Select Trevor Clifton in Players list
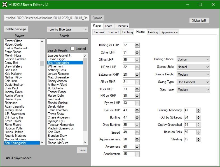 point(22,41)
